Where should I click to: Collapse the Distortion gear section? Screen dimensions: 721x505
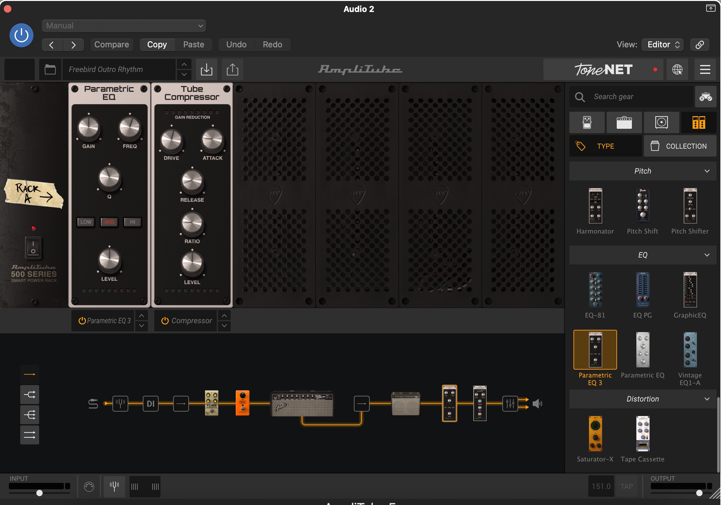click(643, 399)
